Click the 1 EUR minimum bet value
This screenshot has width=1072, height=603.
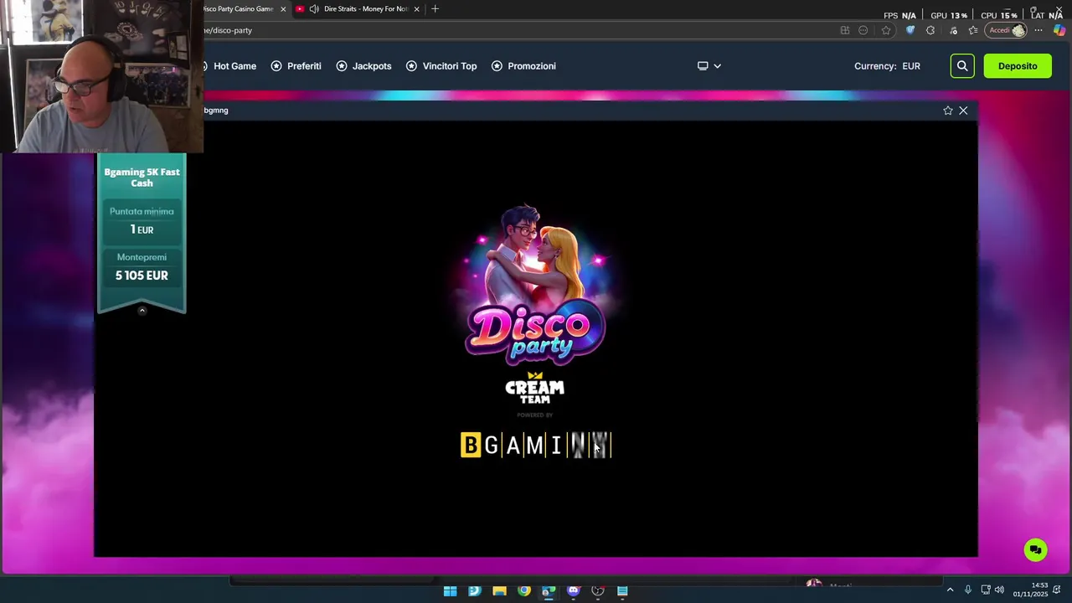pyautogui.click(x=142, y=229)
